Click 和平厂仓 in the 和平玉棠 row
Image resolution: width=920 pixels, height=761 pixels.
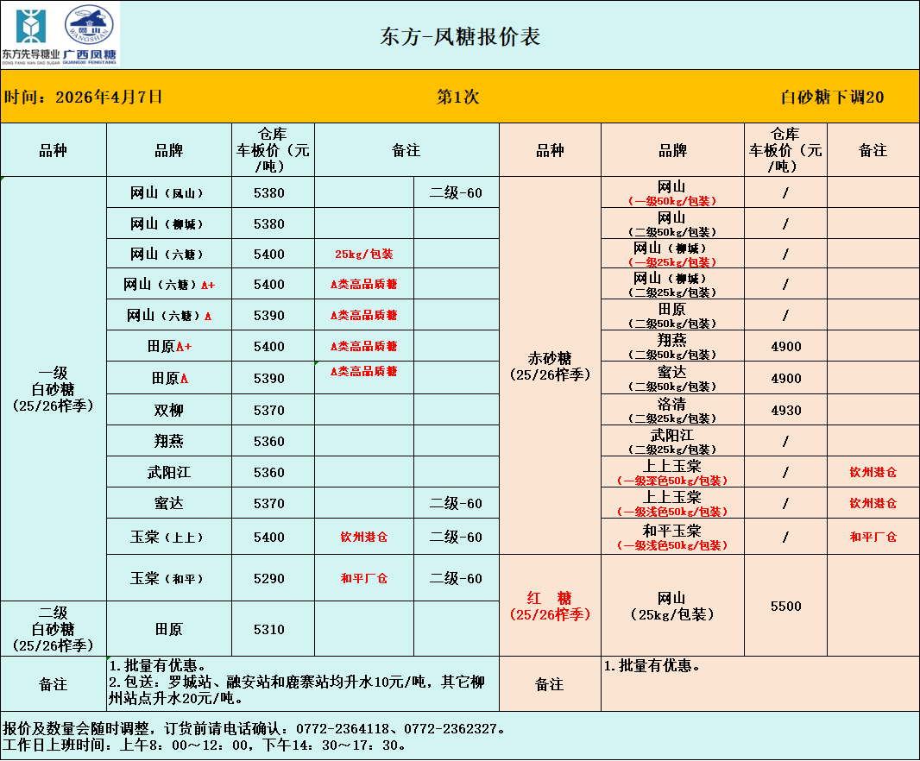click(x=873, y=537)
